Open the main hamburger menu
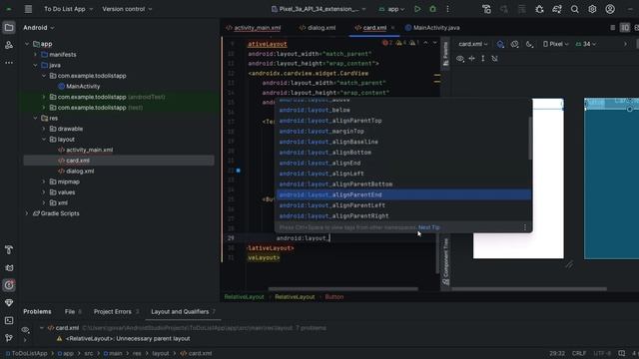The width and height of the screenshot is (639, 359). 28,9
